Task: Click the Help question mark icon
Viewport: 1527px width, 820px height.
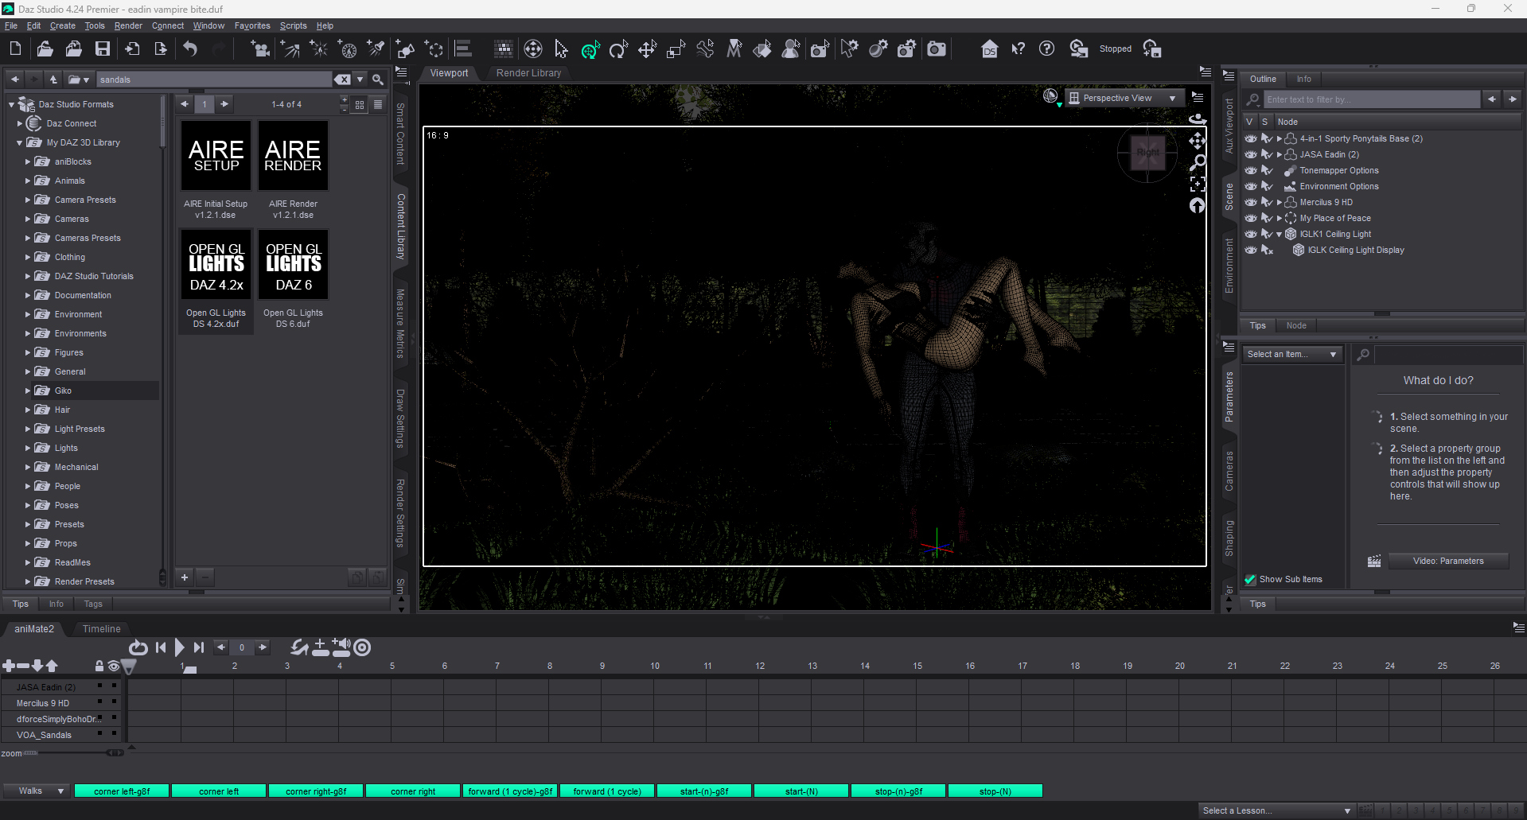Action: pyautogui.click(x=1047, y=49)
